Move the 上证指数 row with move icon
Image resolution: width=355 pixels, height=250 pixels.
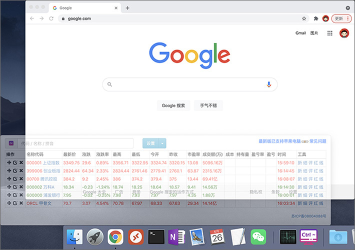pyautogui.click(x=9, y=162)
